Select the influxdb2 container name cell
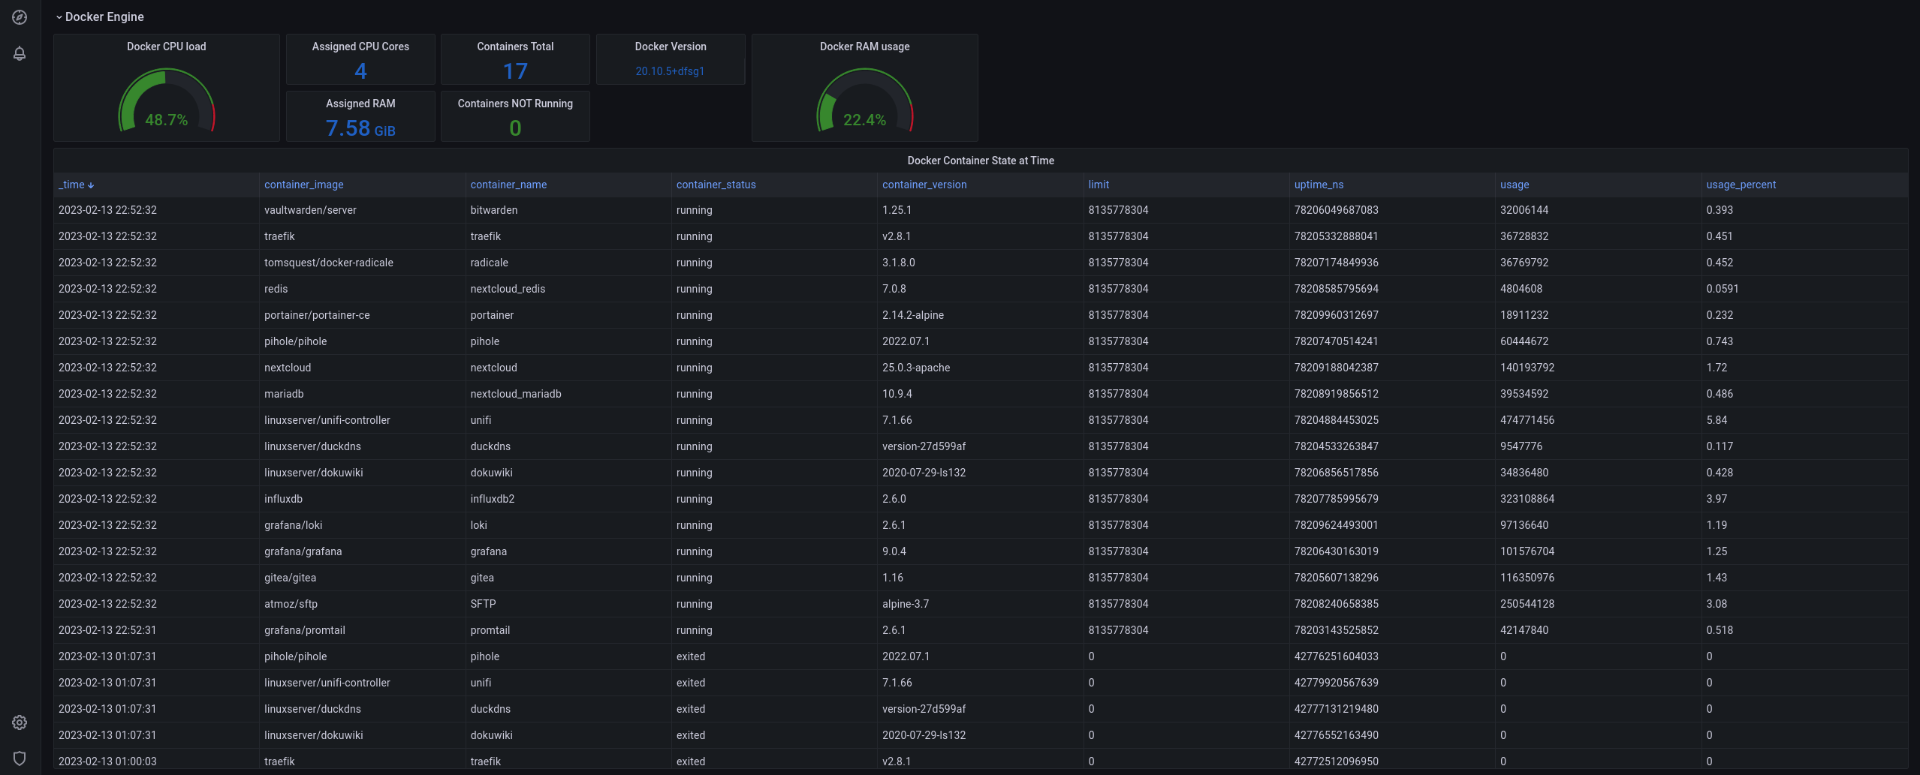 568,499
